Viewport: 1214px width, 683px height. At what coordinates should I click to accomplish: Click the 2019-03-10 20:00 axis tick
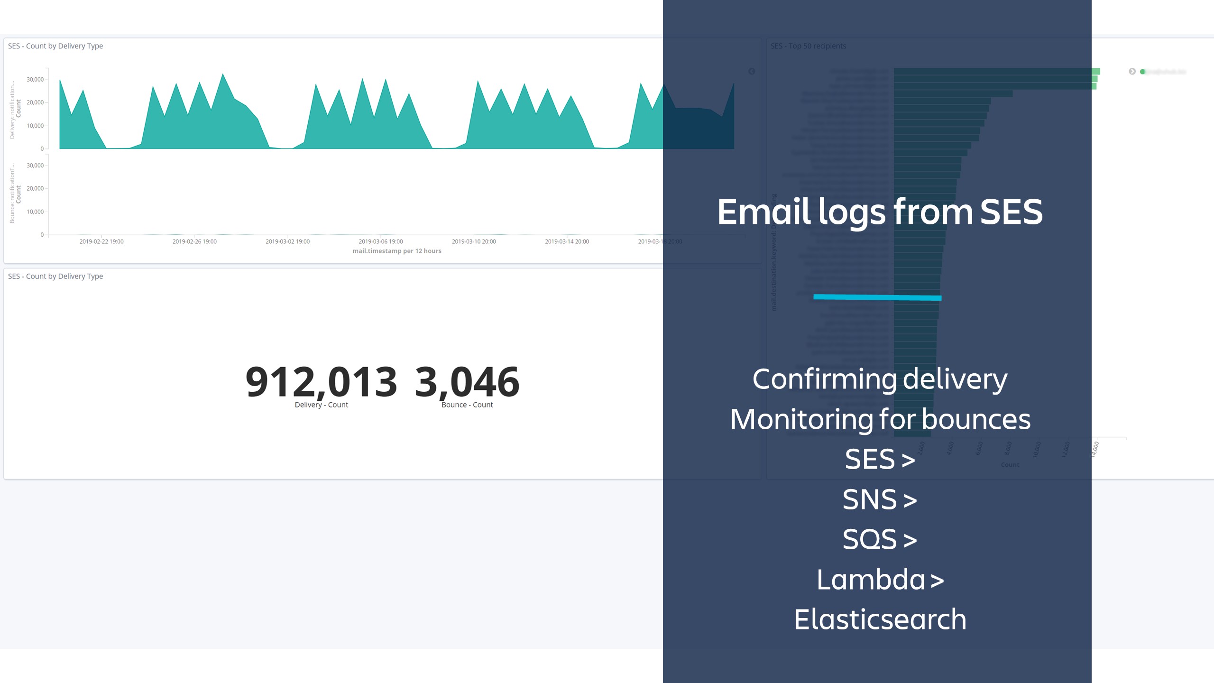(x=474, y=241)
